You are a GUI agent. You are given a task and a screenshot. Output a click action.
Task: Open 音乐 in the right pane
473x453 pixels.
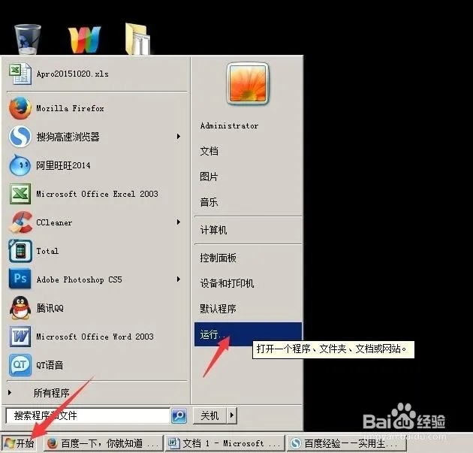coord(209,202)
